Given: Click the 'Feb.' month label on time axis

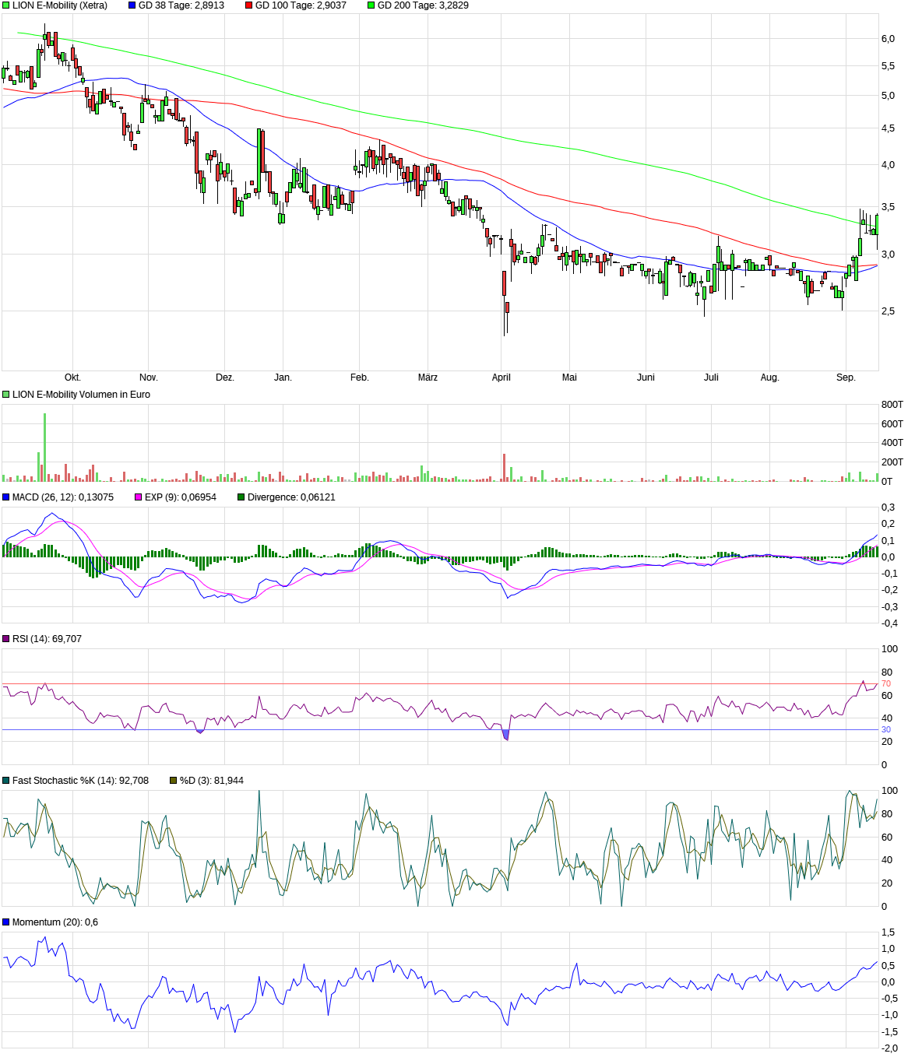Looking at the screenshot, I should [x=360, y=377].
